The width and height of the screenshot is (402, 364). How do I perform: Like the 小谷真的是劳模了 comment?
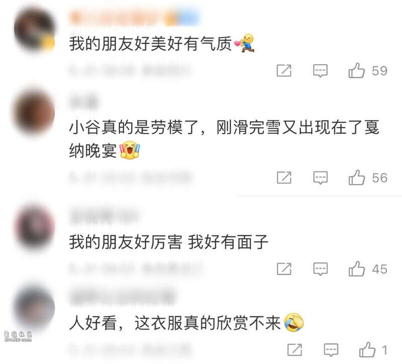coord(356,177)
